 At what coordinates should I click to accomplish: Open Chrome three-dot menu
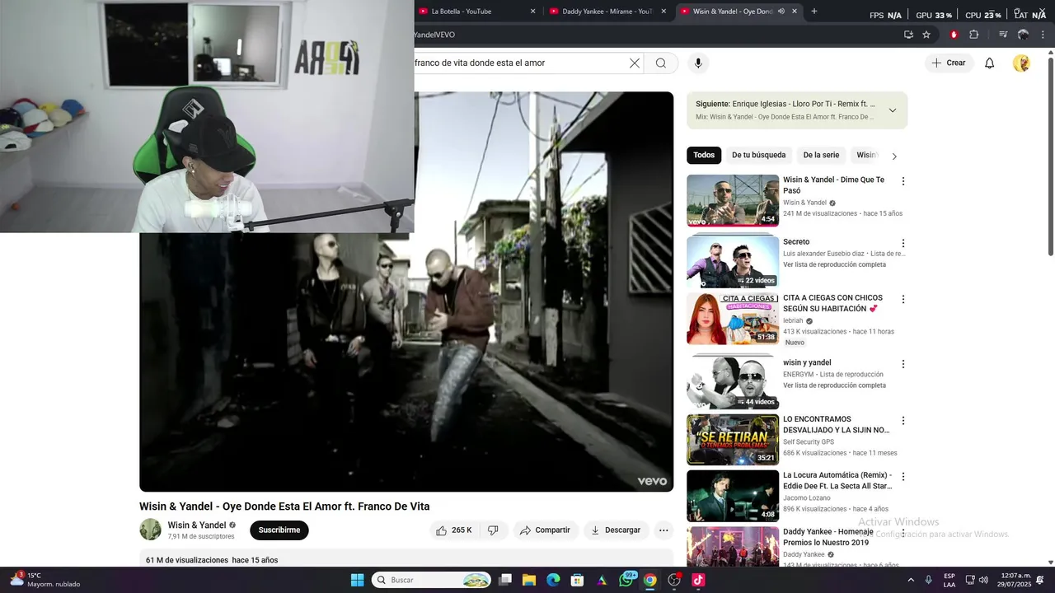pyautogui.click(x=1043, y=35)
